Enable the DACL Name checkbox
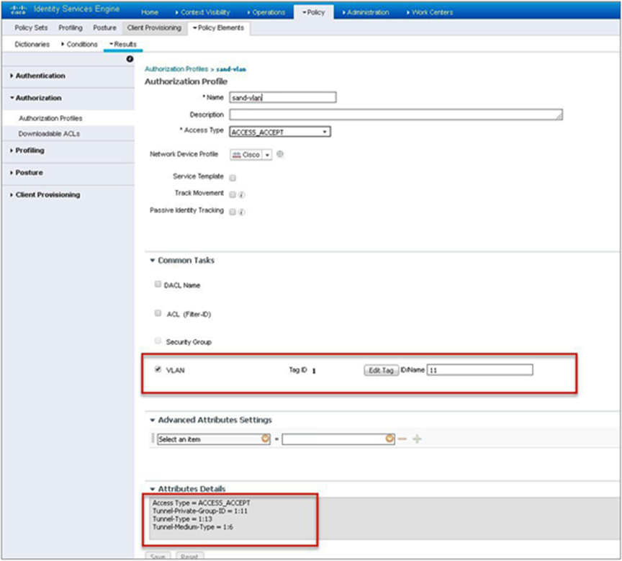The image size is (622, 561). tap(158, 284)
